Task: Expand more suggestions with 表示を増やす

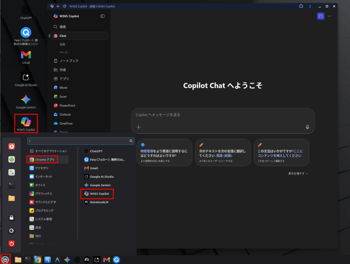Action: coord(297,173)
